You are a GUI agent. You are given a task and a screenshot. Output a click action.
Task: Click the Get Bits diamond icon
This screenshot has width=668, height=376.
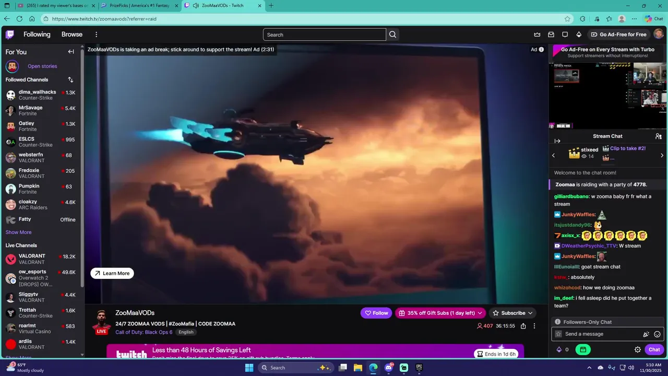click(579, 34)
